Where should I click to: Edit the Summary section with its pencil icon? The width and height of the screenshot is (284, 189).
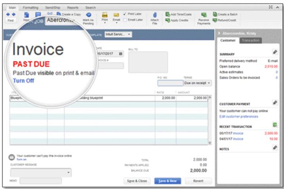[275, 52]
